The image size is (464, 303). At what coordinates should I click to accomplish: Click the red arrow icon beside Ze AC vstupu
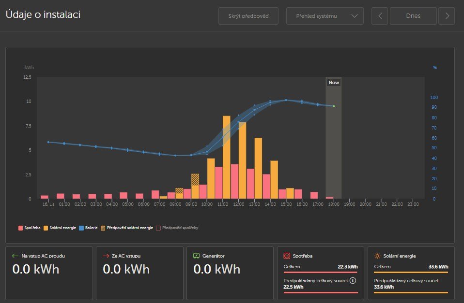pos(105,256)
